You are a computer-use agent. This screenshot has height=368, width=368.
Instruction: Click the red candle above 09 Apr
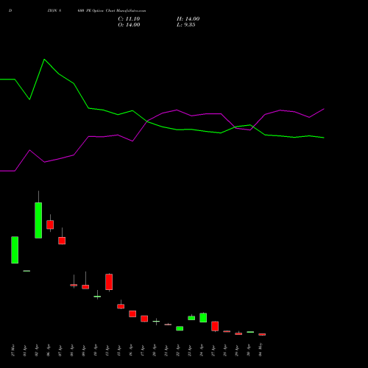coord(85,287)
